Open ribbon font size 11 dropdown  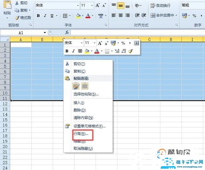click(92, 5)
